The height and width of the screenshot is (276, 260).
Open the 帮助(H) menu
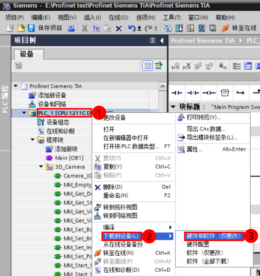pos(225,17)
